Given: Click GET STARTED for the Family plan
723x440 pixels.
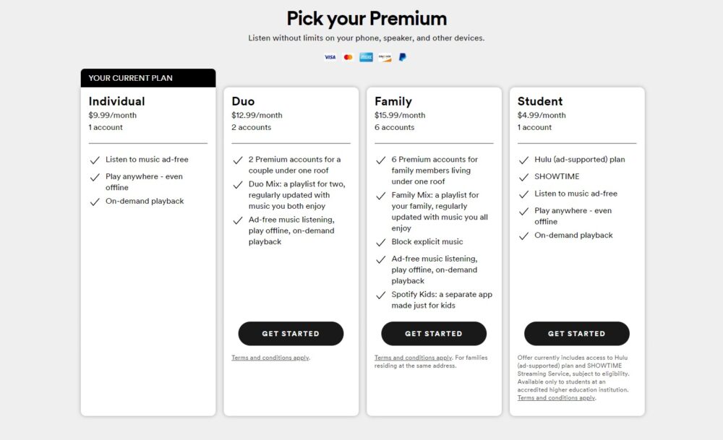Looking at the screenshot, I should 434,334.
